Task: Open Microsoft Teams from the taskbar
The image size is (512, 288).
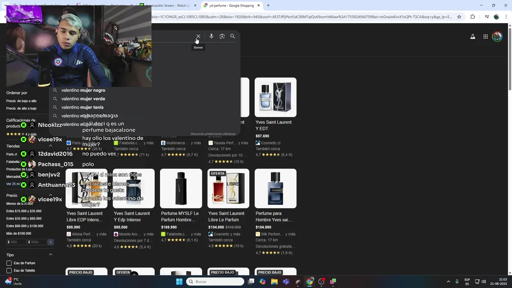Action: pos(286,282)
